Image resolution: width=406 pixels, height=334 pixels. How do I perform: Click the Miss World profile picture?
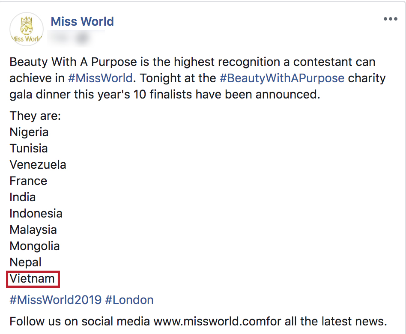(x=27, y=30)
